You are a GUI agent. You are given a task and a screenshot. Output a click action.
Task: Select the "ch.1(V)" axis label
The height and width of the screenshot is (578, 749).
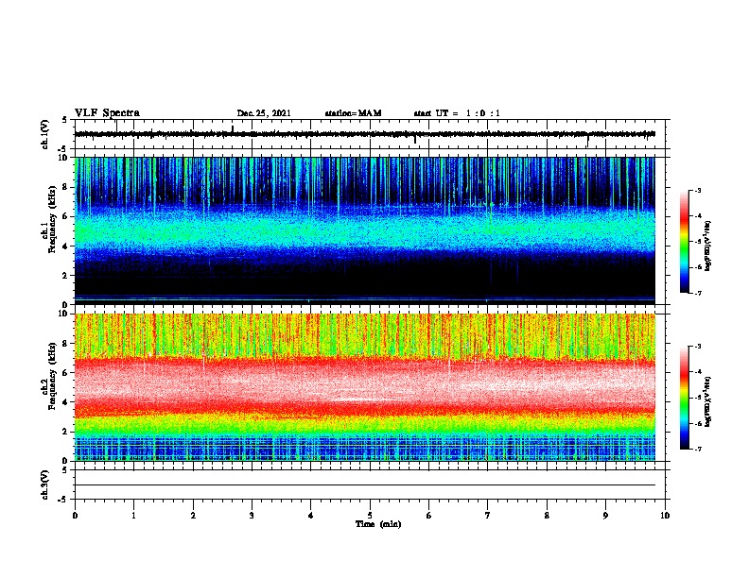45,134
